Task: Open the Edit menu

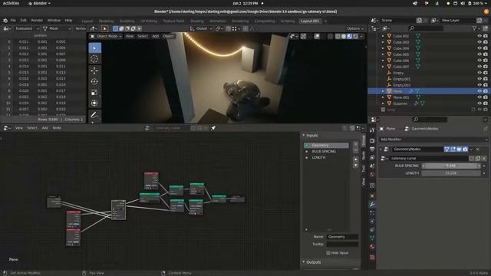Action: [24, 21]
